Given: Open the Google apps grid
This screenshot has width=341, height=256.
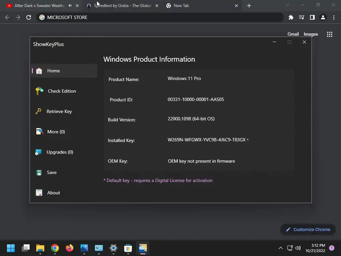Looking at the screenshot, I should click(330, 34).
